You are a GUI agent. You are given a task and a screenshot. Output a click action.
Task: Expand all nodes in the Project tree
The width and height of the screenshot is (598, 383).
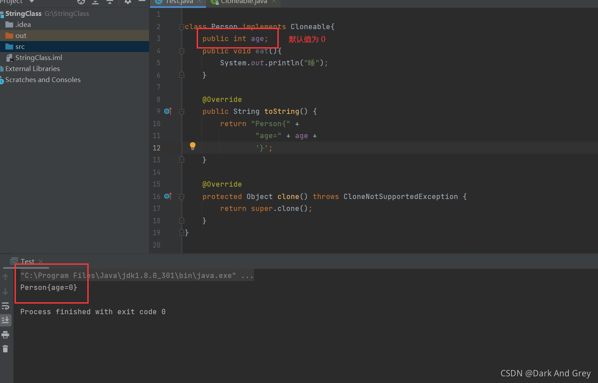95,2
